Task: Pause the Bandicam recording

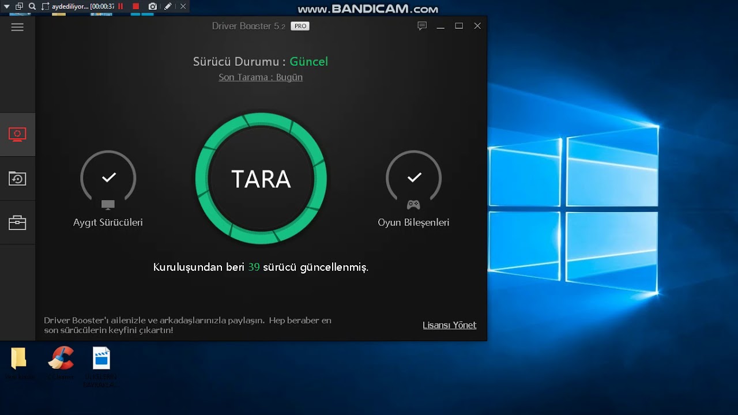Action: (121, 6)
